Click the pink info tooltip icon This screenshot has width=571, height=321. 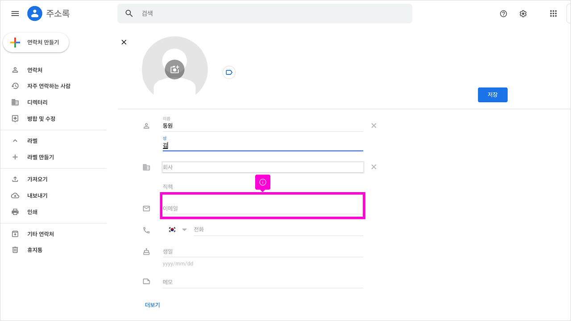pyautogui.click(x=263, y=182)
